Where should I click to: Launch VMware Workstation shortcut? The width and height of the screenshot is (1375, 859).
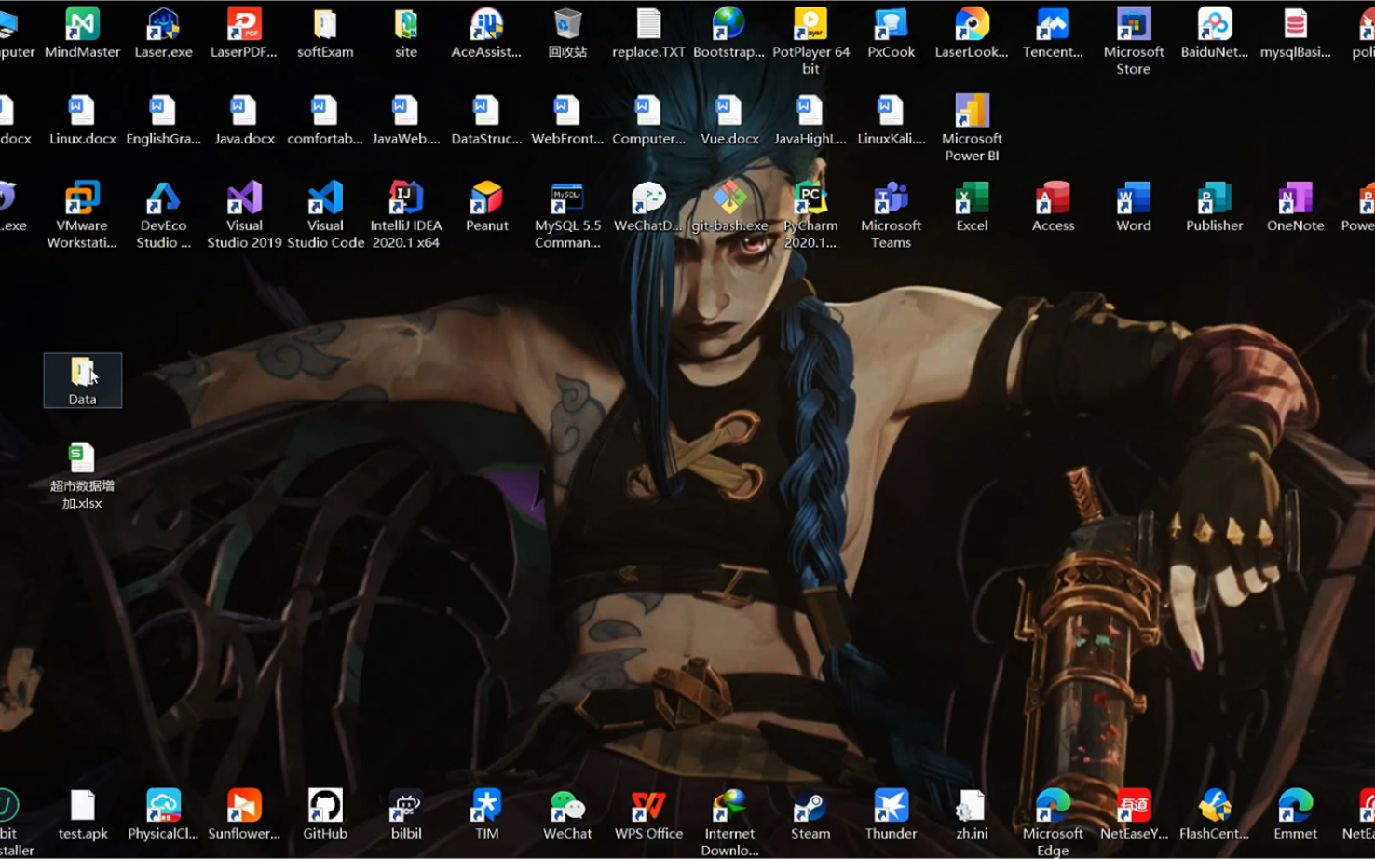point(82,214)
